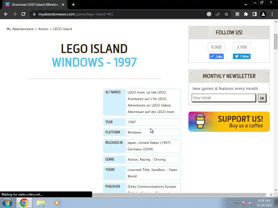The image size is (278, 208).
Task: Click the Facebook Like button
Action: tap(216, 56)
